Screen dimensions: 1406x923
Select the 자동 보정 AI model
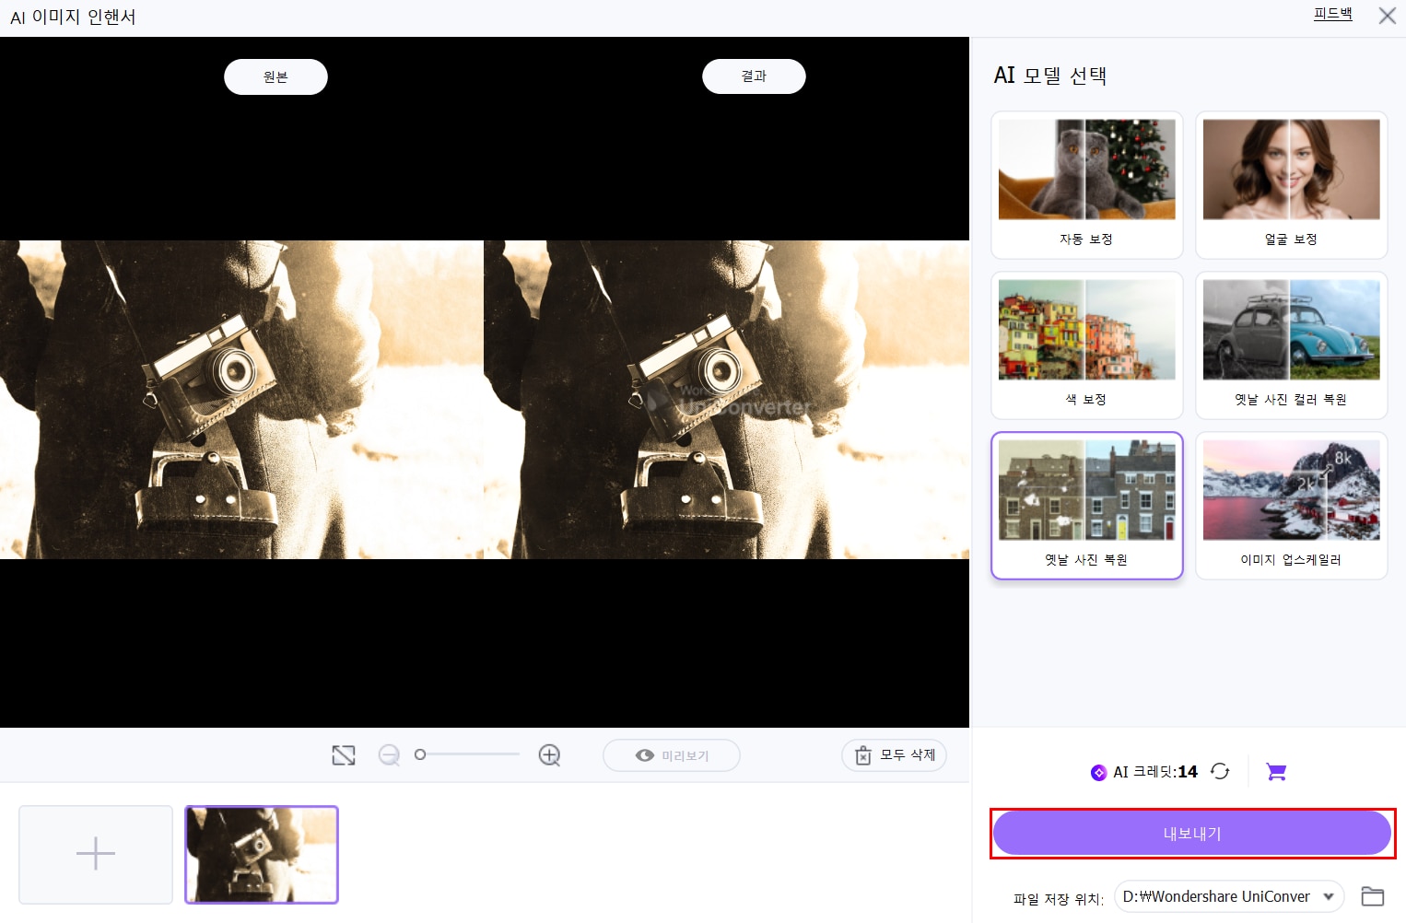[x=1086, y=184]
